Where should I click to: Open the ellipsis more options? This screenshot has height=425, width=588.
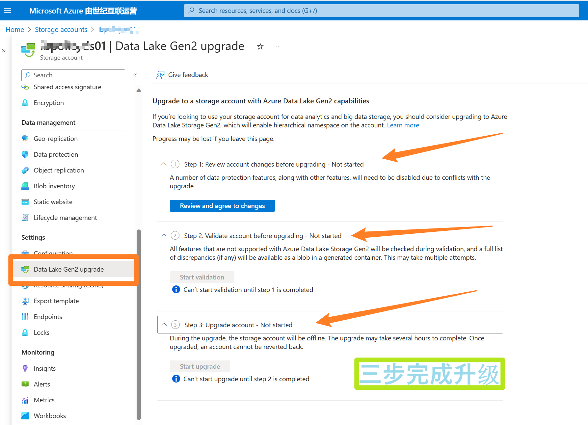tap(276, 46)
